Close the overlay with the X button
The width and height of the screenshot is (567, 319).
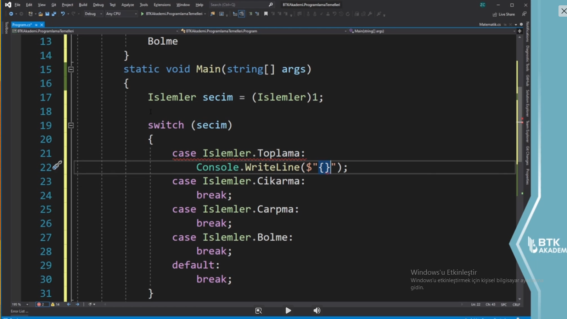click(563, 11)
